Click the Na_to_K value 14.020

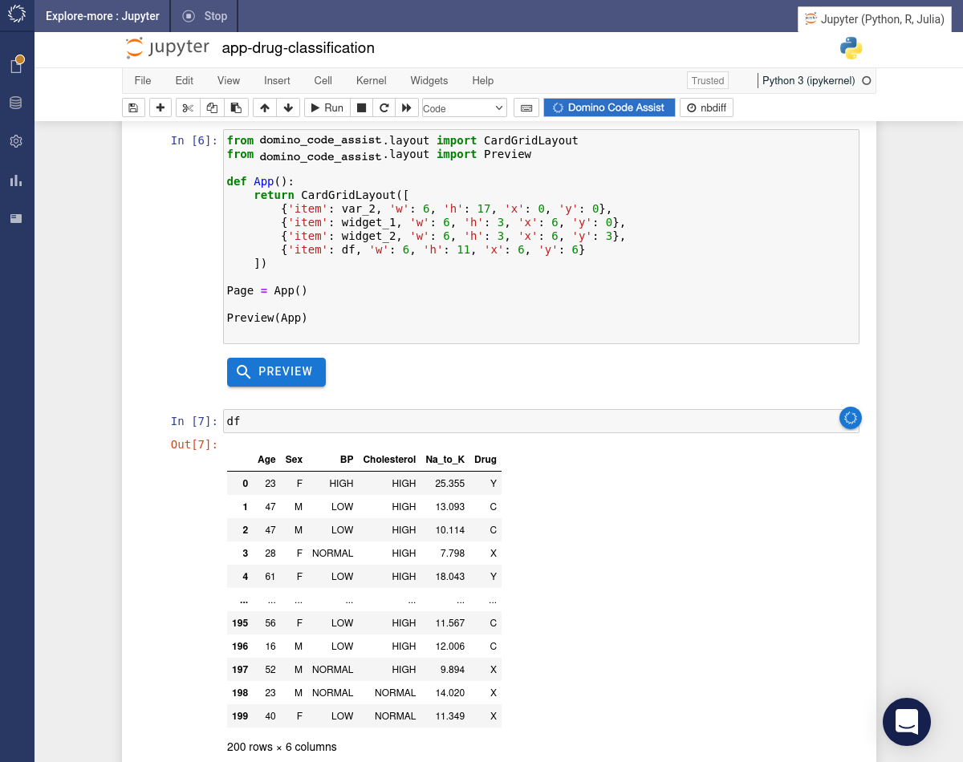point(450,693)
